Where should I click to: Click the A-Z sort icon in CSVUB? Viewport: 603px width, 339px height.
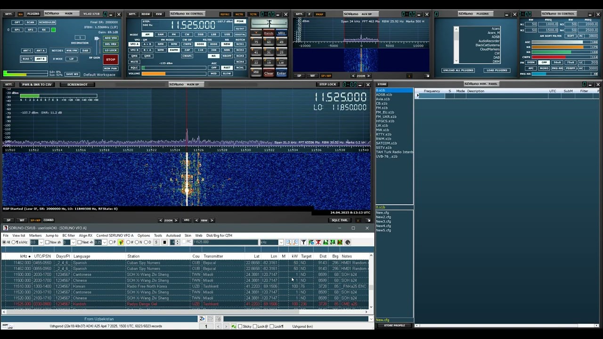(x=326, y=242)
